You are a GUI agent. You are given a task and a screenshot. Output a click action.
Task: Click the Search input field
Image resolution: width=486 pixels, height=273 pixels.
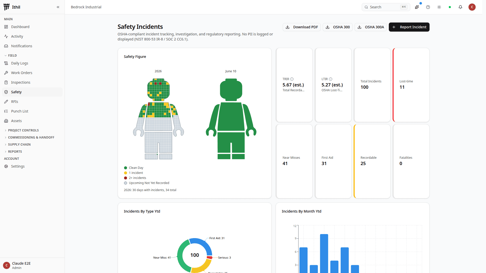(386, 7)
